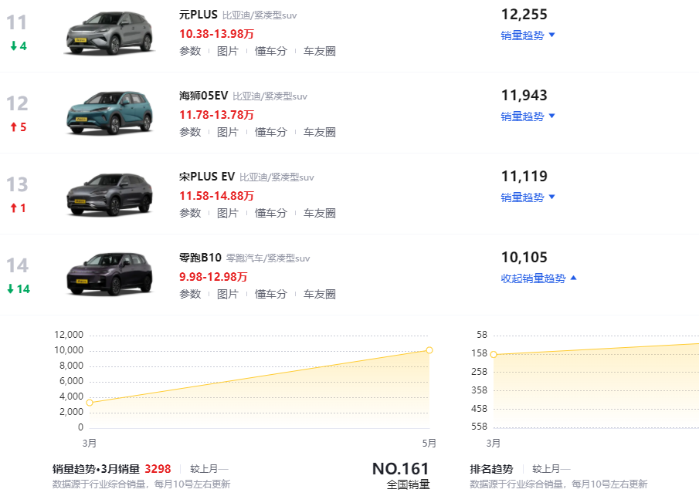The width and height of the screenshot is (699, 496).
Task: Open 图片 link for 零跑B10
Action: click(x=227, y=295)
